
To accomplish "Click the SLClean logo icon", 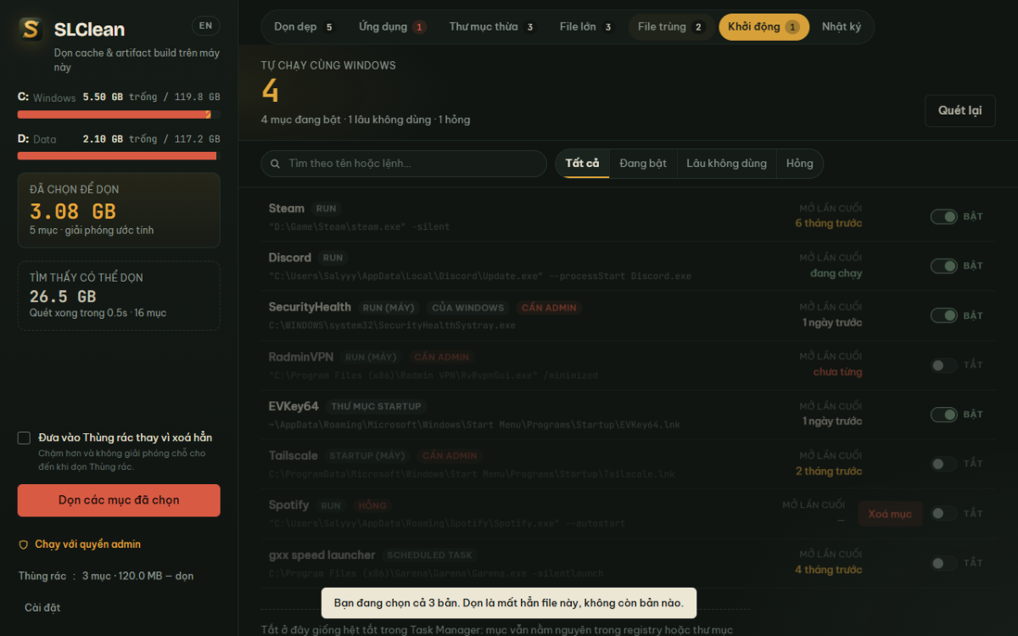I will [x=31, y=30].
